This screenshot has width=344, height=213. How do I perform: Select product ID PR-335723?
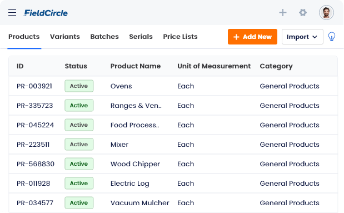pyautogui.click(x=34, y=106)
